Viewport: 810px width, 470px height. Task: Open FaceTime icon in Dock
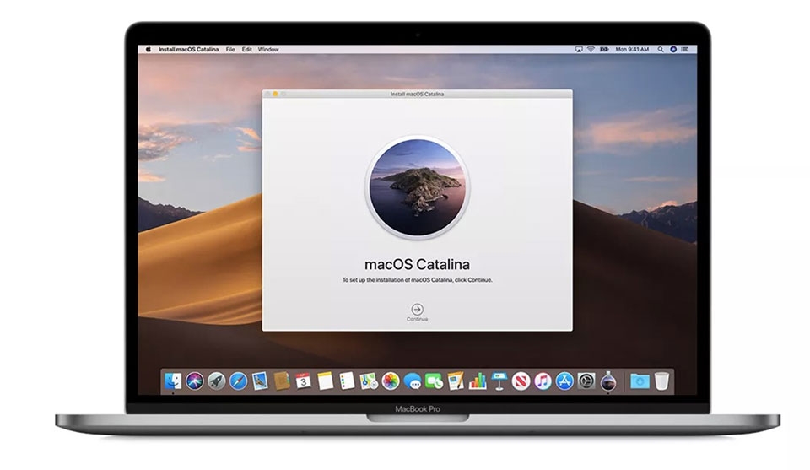[x=434, y=381]
